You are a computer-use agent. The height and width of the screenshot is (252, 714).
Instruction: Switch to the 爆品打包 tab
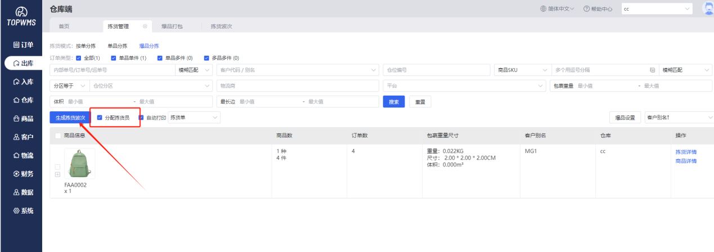pos(172,26)
